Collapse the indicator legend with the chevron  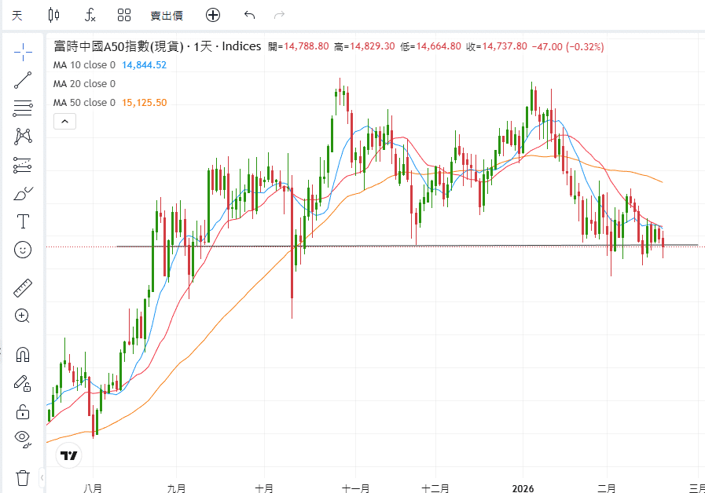pos(64,121)
